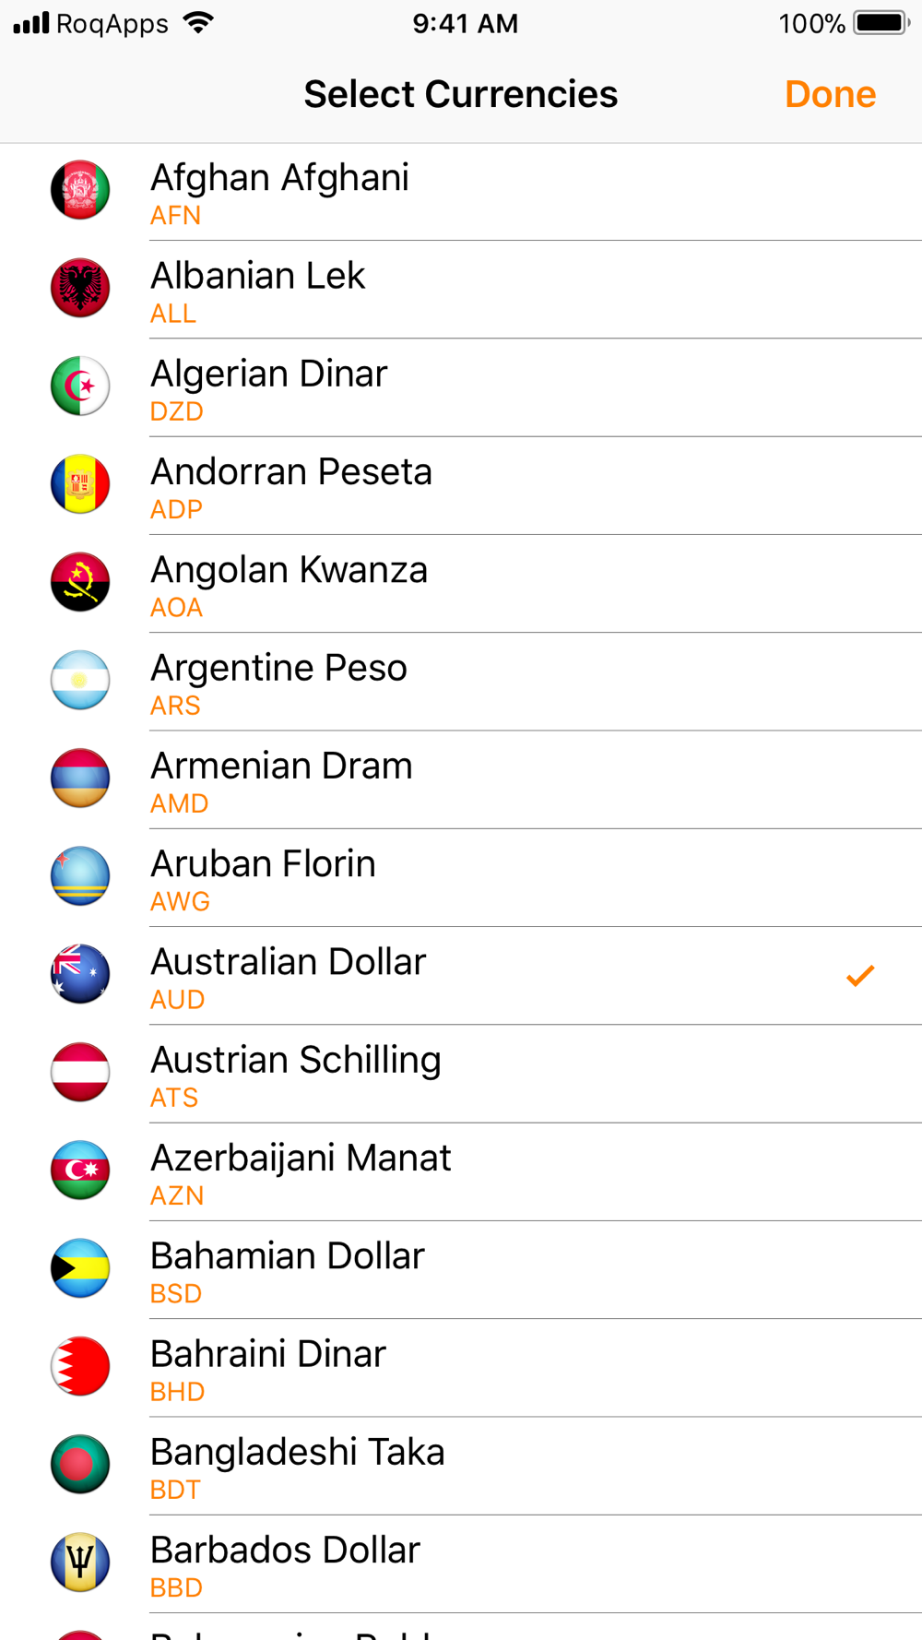The width and height of the screenshot is (922, 1640).
Task: Tap the AOA currency code
Action: tap(176, 608)
